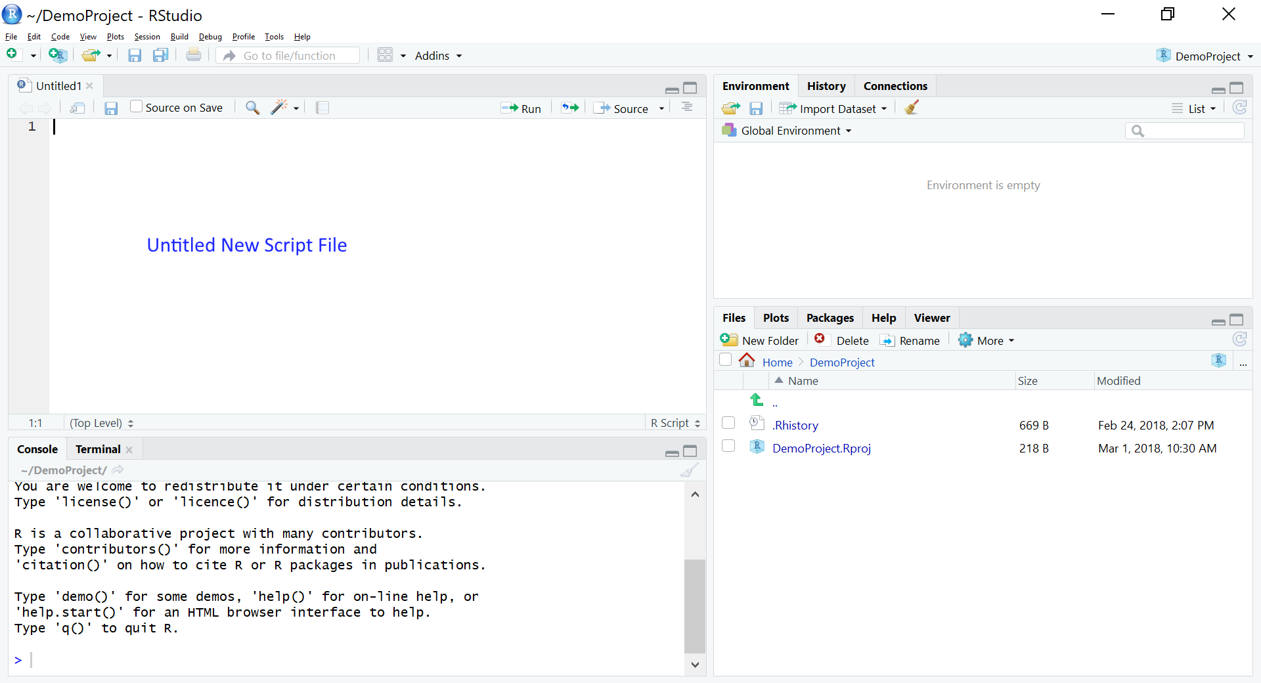Expand the R Script file type selector
The image size is (1261, 683).
[675, 423]
